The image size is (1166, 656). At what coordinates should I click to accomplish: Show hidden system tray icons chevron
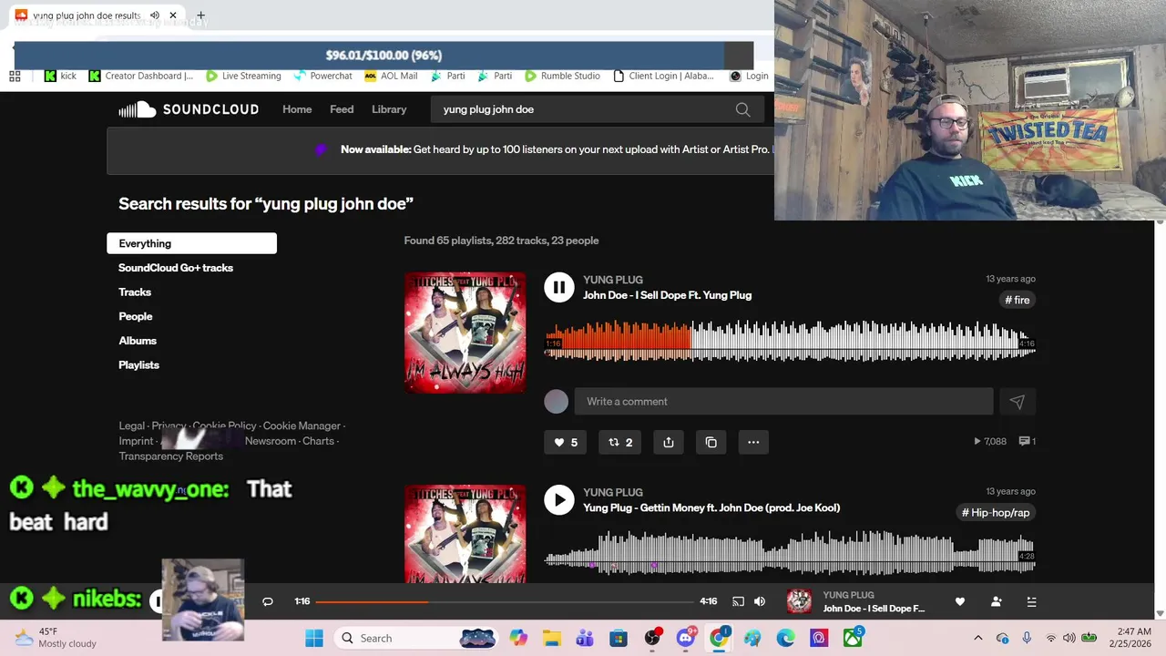tap(978, 638)
